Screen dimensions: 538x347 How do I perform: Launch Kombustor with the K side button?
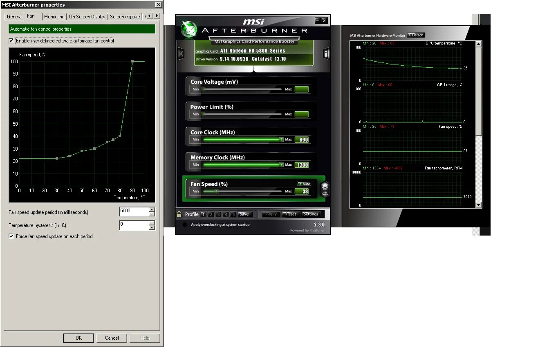point(181,53)
